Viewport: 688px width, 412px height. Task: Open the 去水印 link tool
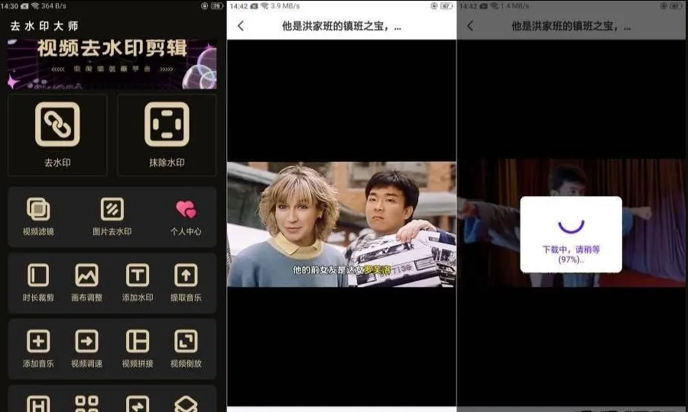click(57, 135)
